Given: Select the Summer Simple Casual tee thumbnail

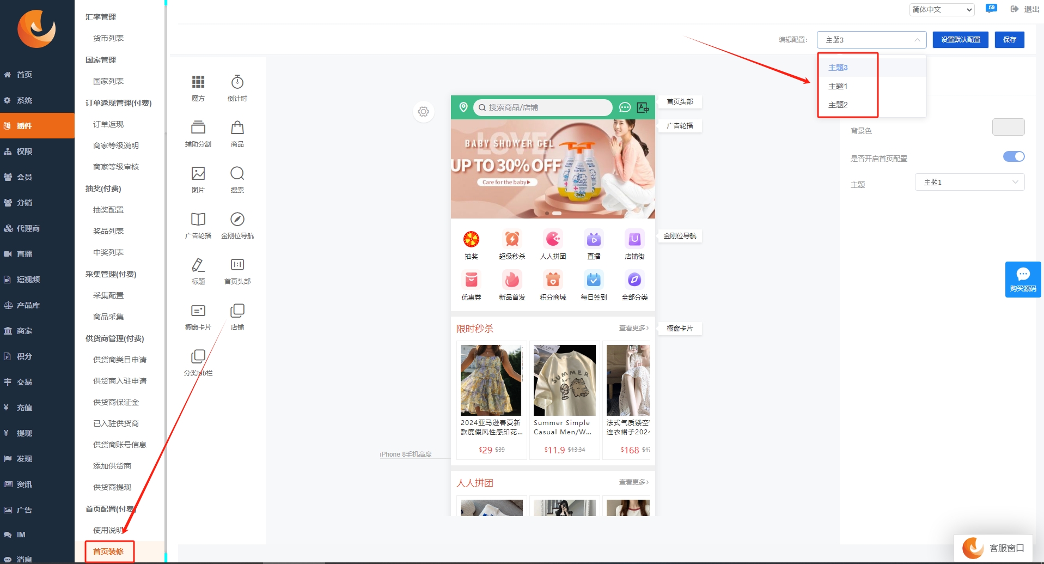Looking at the screenshot, I should tap(564, 380).
